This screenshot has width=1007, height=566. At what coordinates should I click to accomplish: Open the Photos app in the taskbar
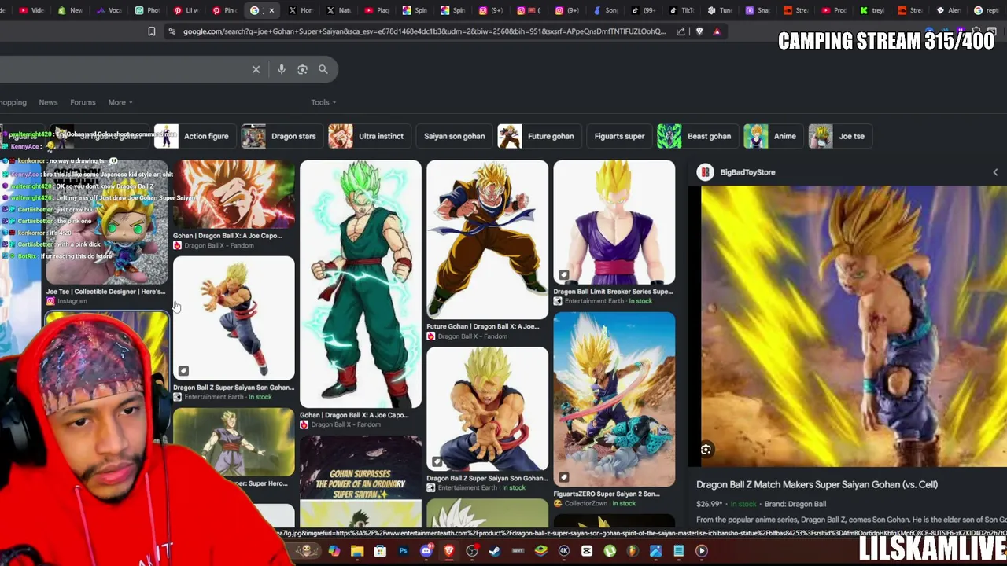point(655,551)
